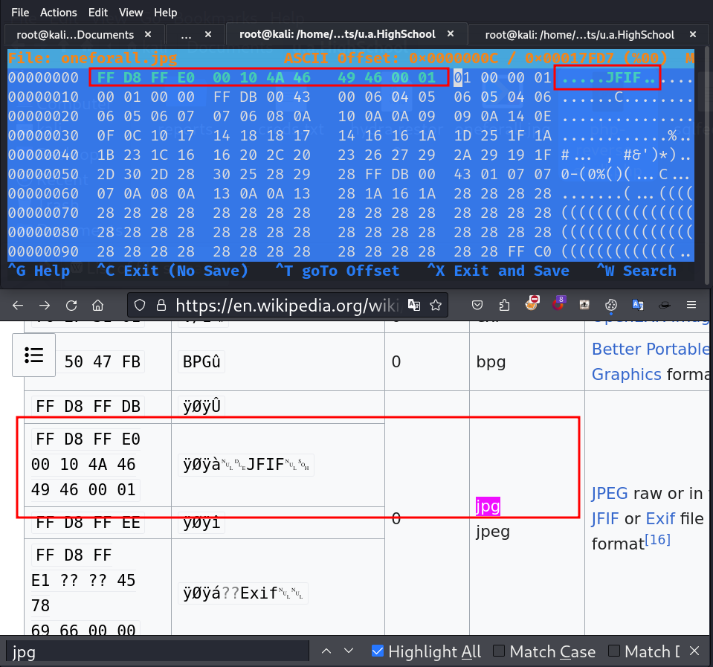This screenshot has width=713, height=667.
Task: Click the find bar search field
Action: click(156, 652)
